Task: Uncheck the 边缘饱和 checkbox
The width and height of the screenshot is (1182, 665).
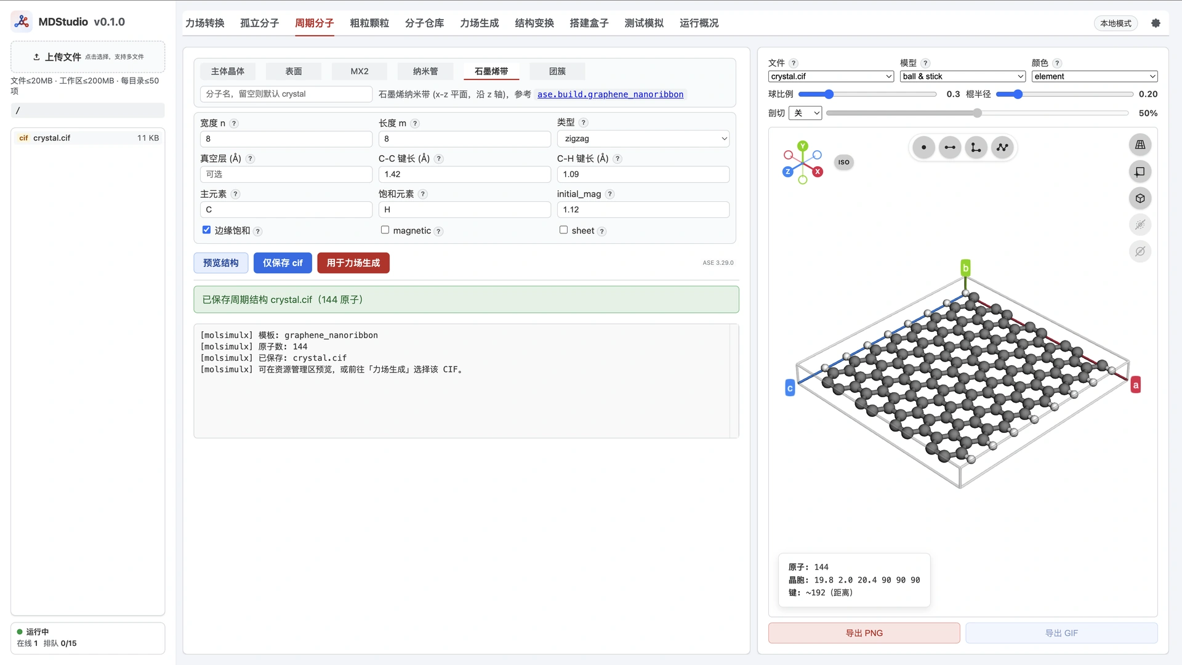Action: tap(206, 230)
